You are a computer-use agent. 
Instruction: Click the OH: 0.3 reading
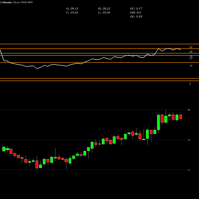tap(135, 13)
